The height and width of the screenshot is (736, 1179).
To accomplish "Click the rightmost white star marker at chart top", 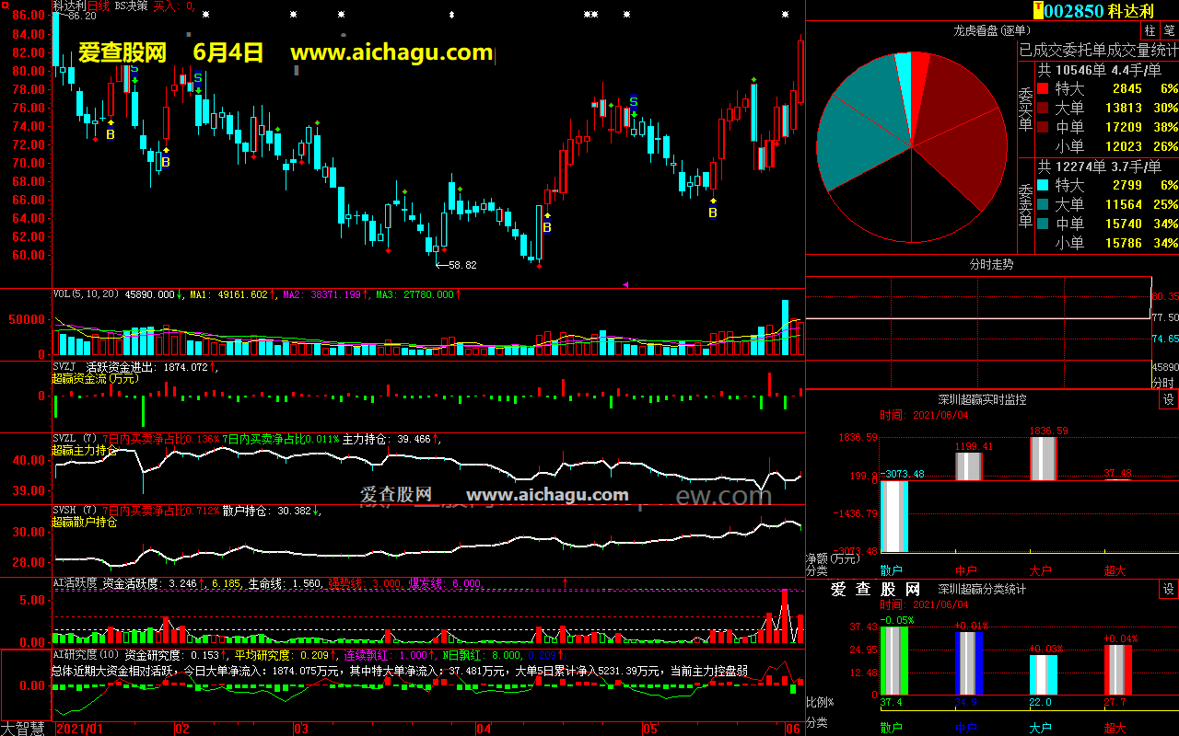I will click(785, 15).
